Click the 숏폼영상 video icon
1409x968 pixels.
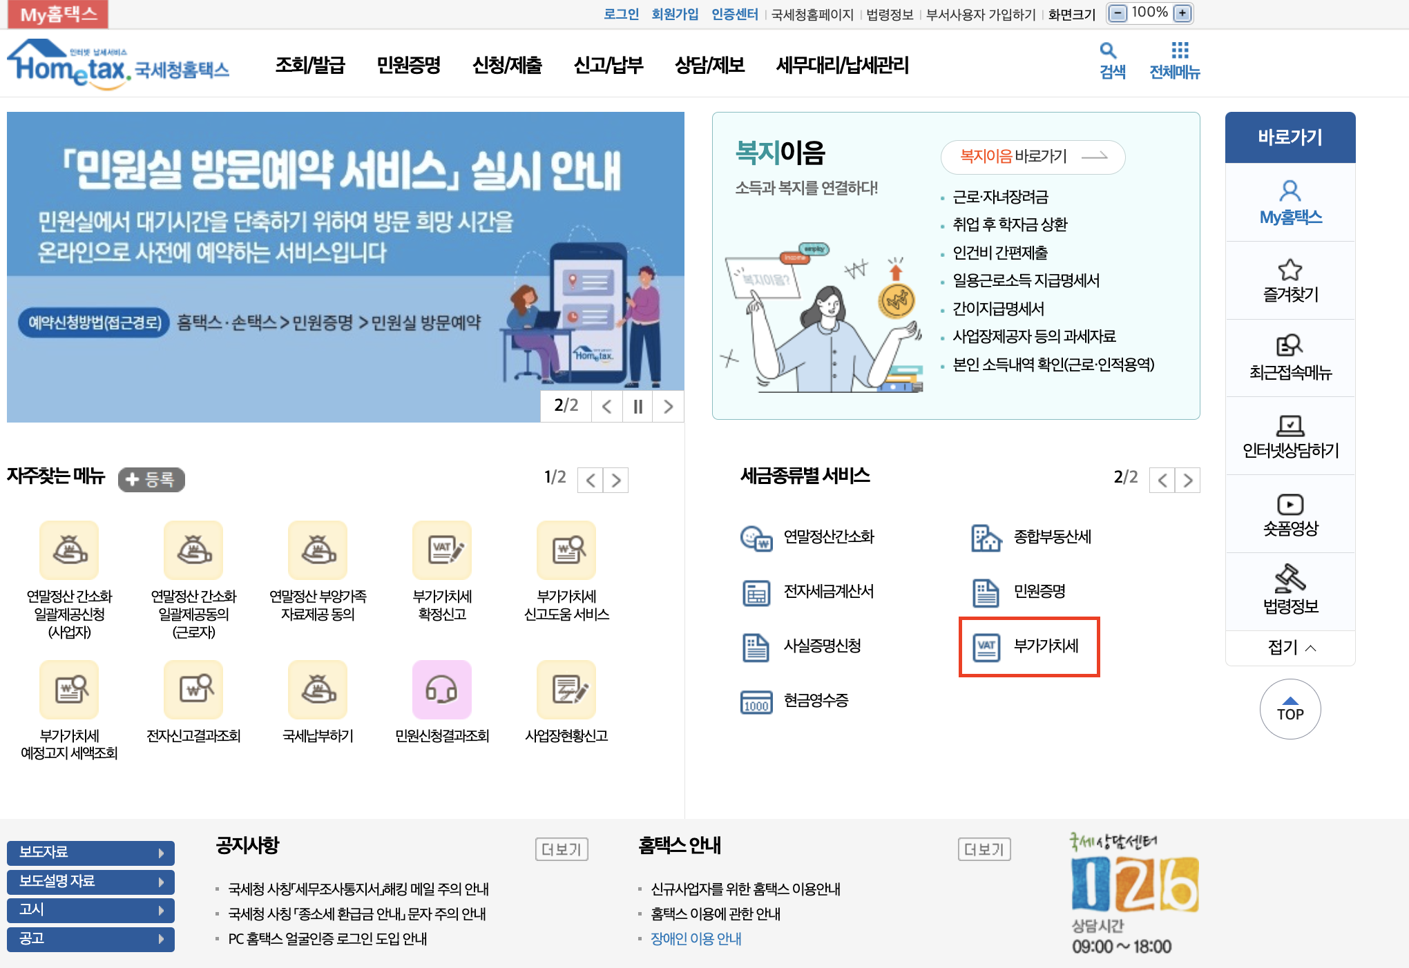tap(1290, 504)
